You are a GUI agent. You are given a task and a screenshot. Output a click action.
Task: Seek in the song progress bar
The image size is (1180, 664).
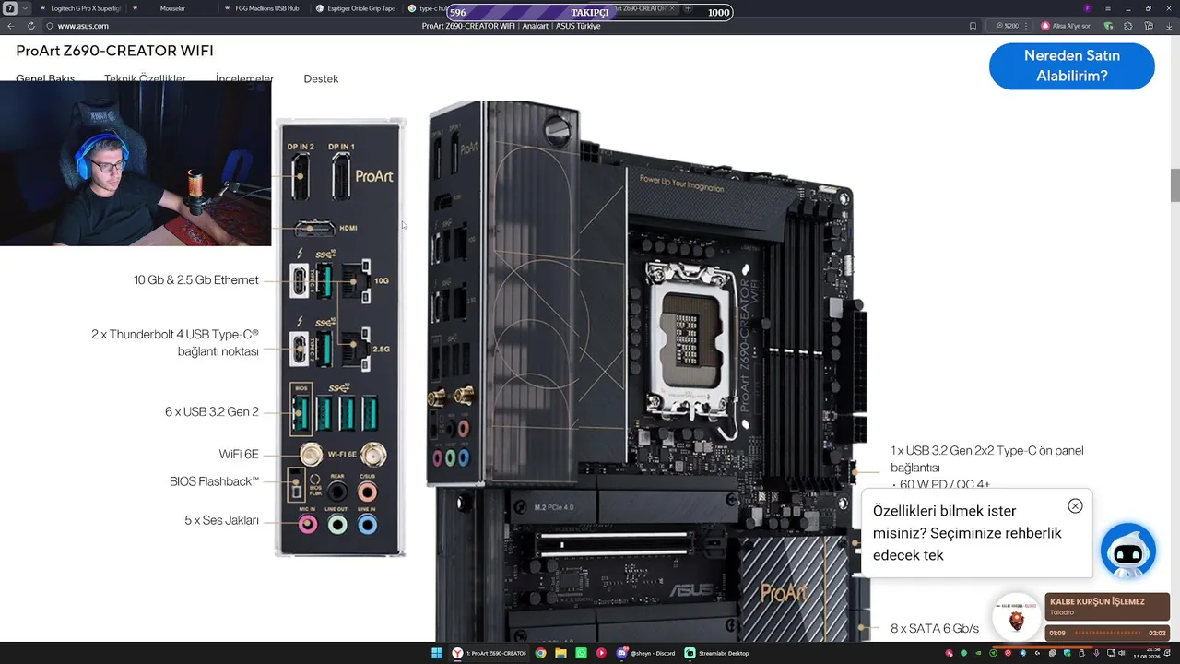tap(1106, 634)
